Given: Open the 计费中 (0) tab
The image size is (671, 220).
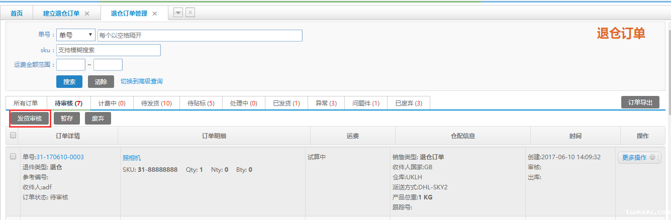Looking at the screenshot, I should pos(112,103).
